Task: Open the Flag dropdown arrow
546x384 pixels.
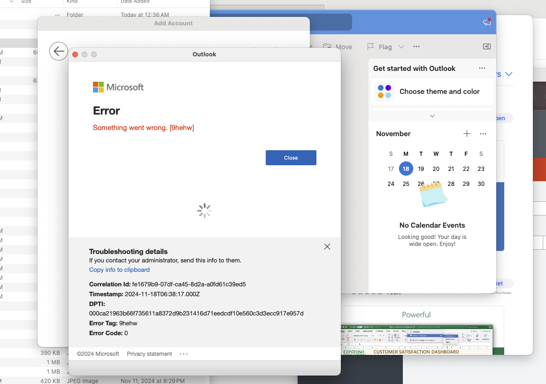Action: [x=401, y=46]
